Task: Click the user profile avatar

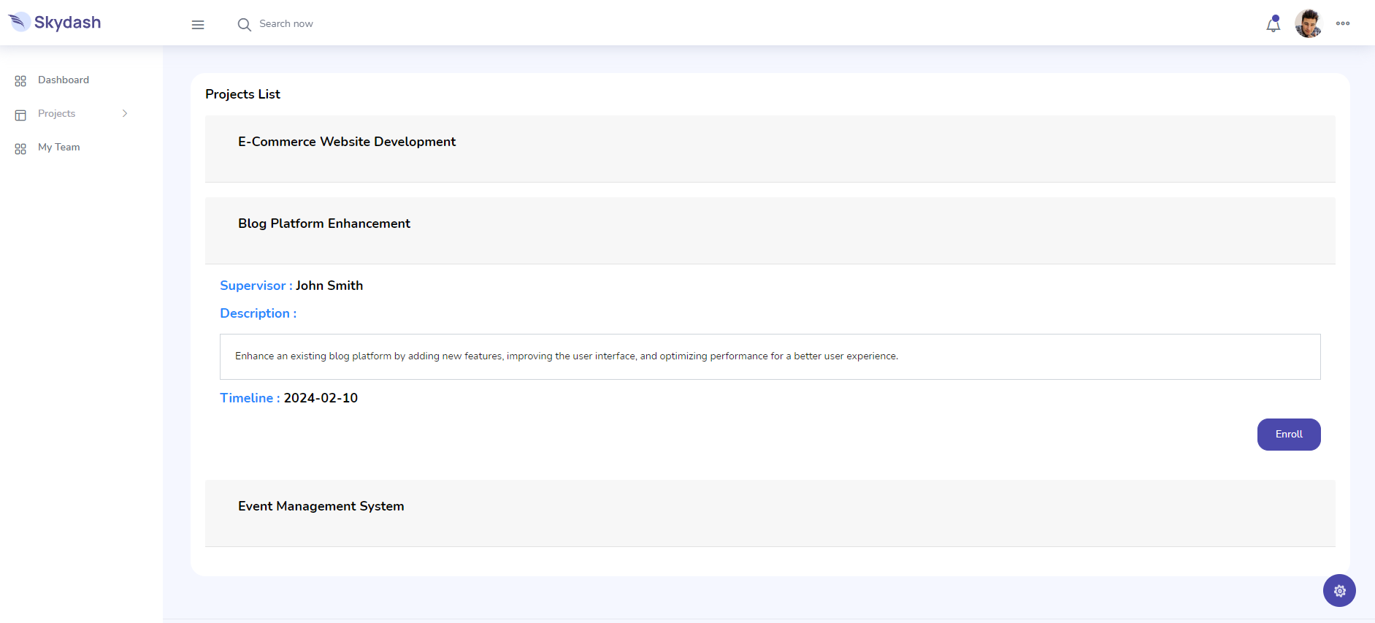Action: (x=1308, y=23)
